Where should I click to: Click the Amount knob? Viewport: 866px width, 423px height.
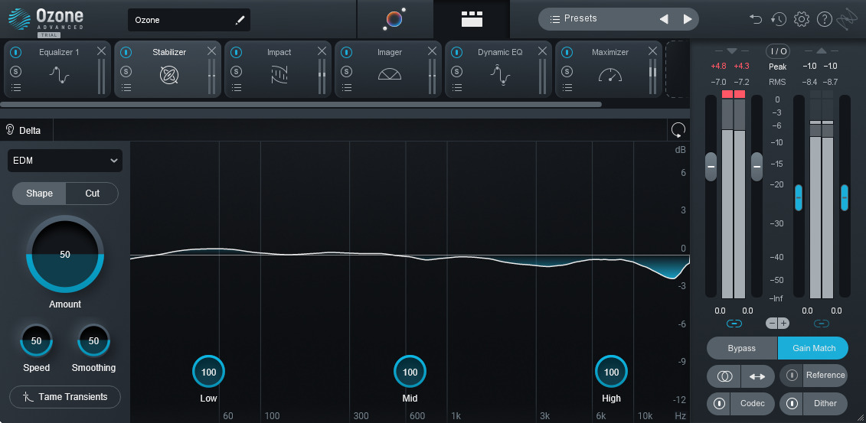click(65, 255)
